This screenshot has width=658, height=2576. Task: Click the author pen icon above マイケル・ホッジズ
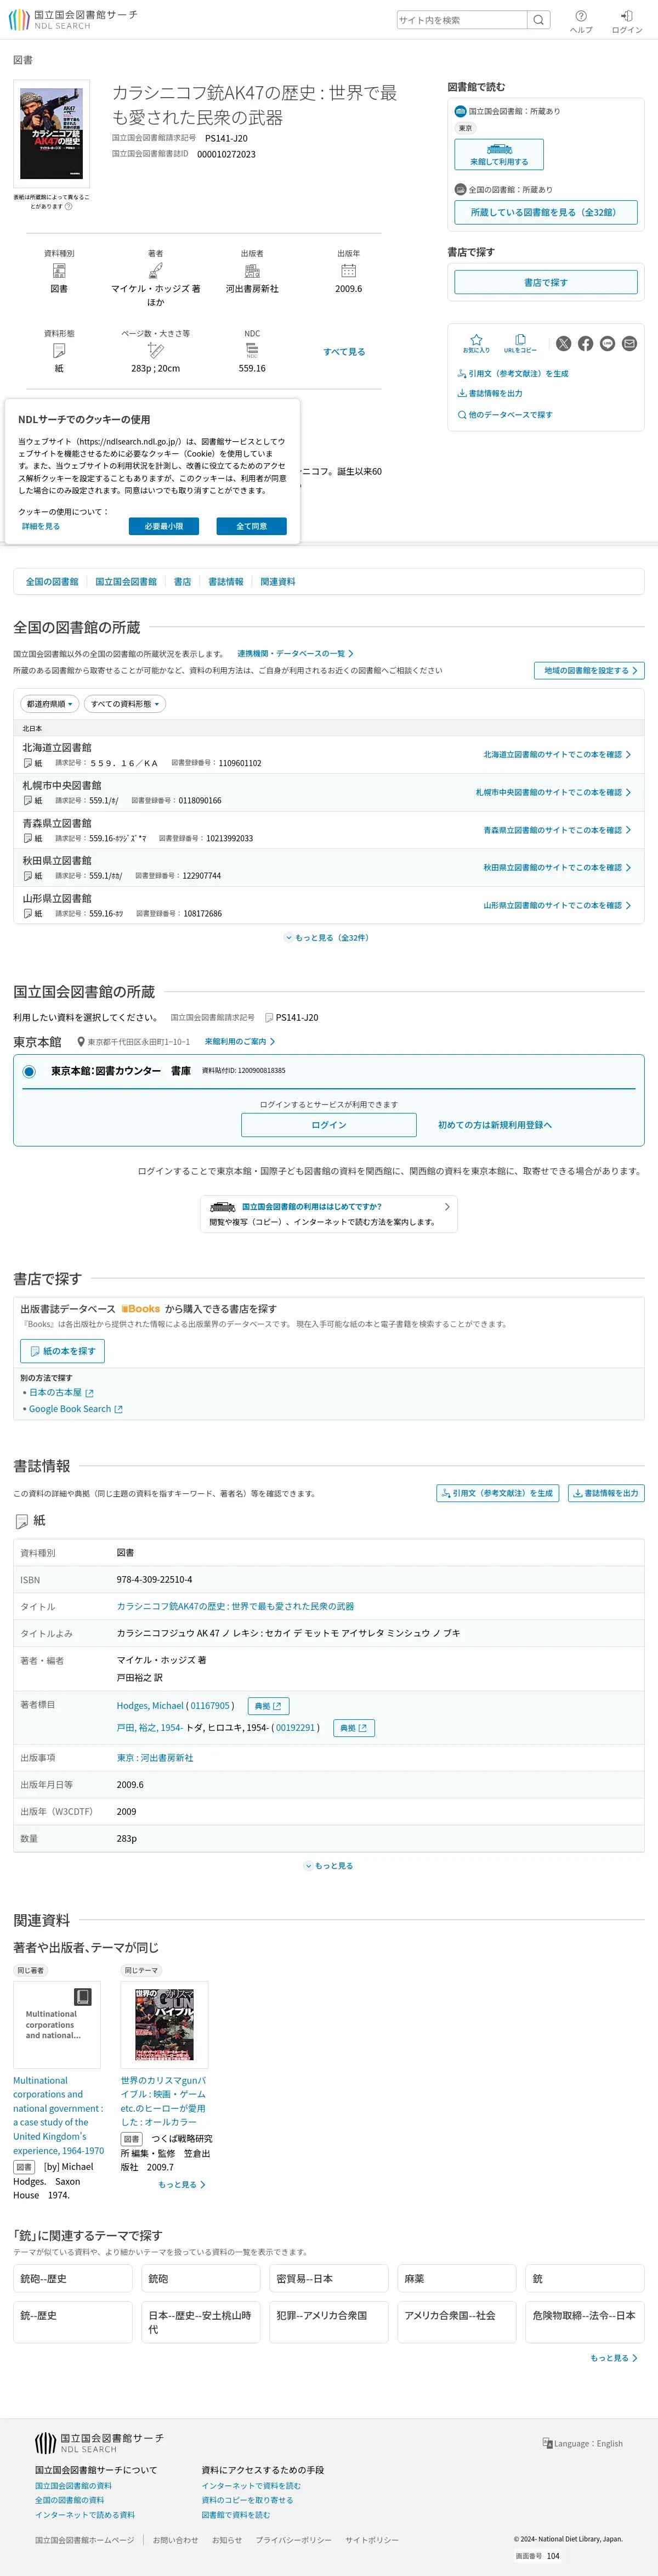pos(156,271)
